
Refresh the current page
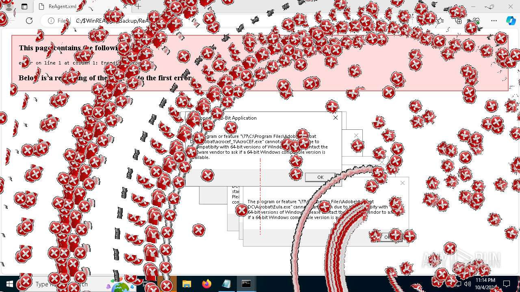click(x=29, y=21)
